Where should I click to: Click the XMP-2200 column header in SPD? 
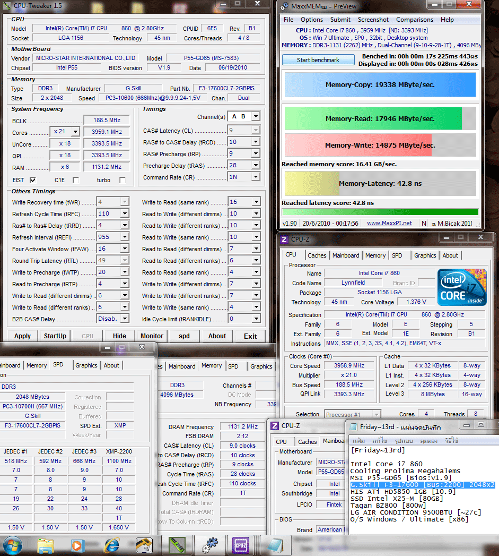pyautogui.click(x=119, y=451)
